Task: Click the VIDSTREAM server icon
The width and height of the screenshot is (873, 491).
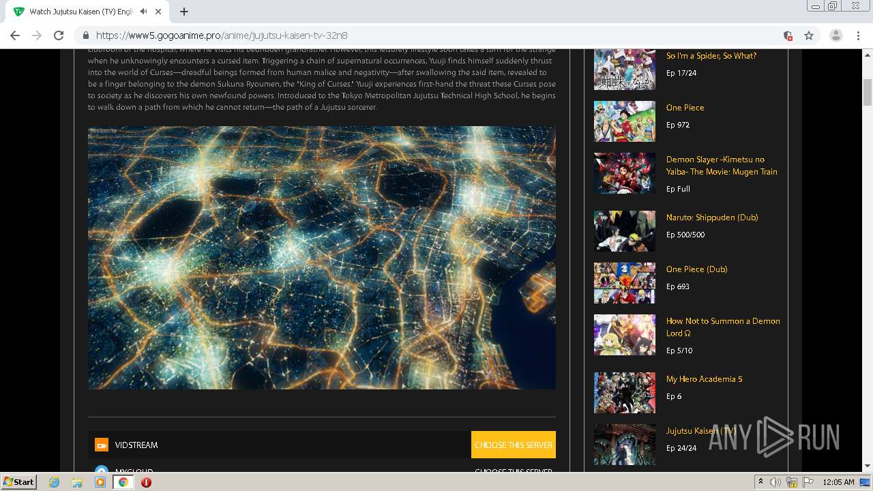Action: (102, 445)
